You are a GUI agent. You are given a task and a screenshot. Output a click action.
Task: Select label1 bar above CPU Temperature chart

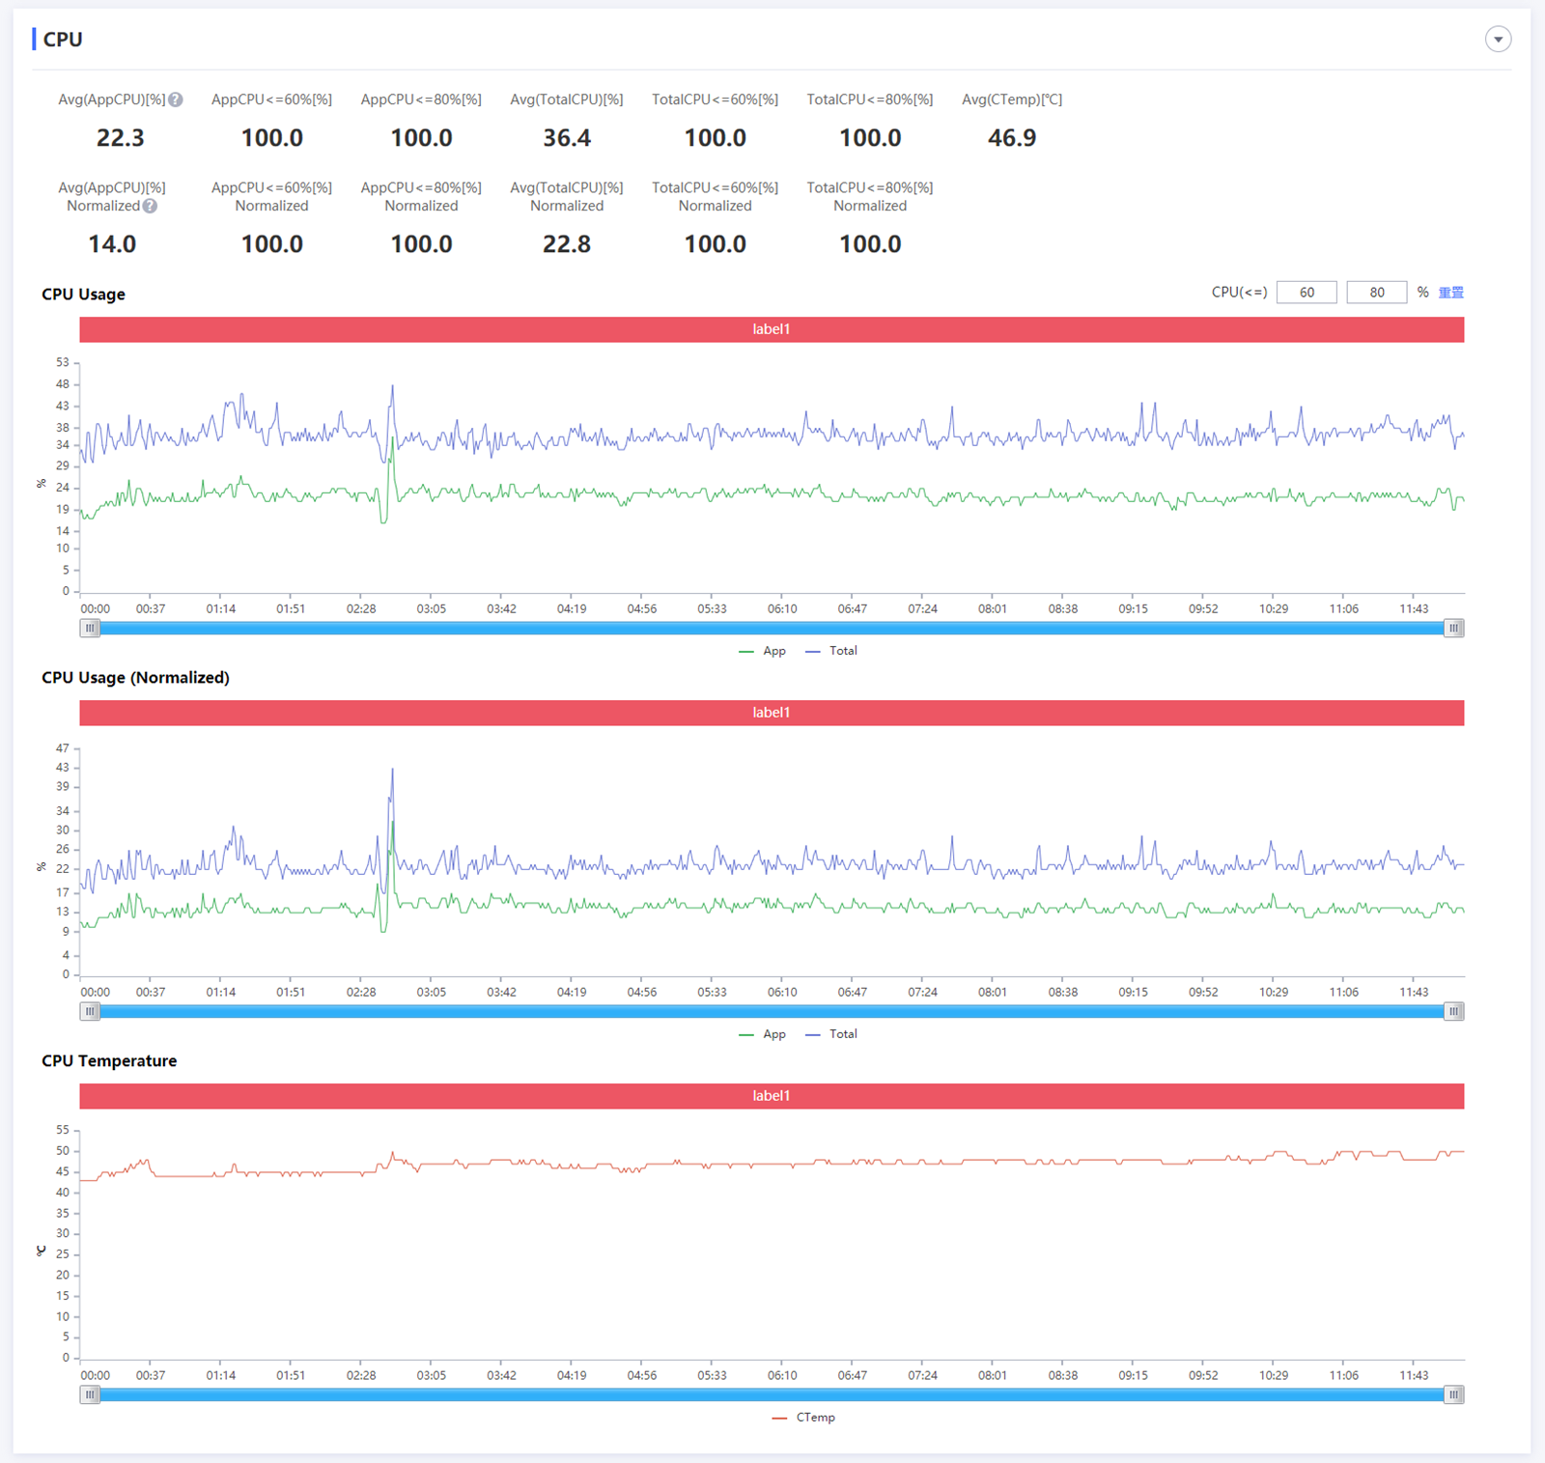click(x=772, y=1096)
